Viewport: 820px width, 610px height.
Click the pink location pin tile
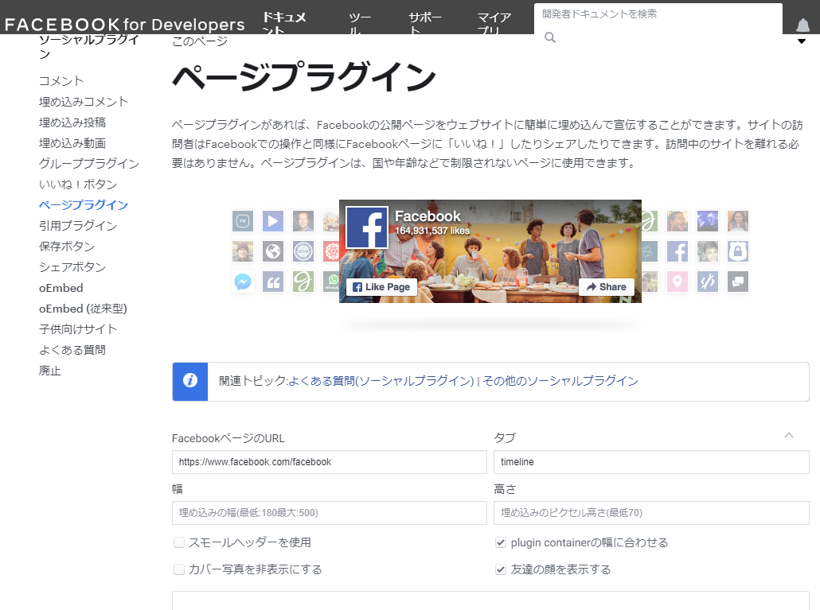pos(677,282)
